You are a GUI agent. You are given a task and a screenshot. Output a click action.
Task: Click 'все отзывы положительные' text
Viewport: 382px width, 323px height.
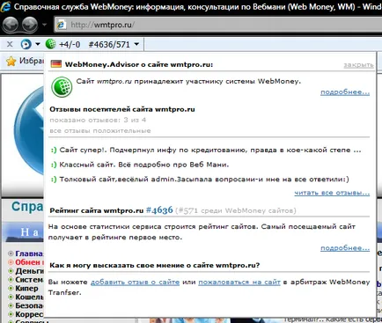tap(100, 131)
